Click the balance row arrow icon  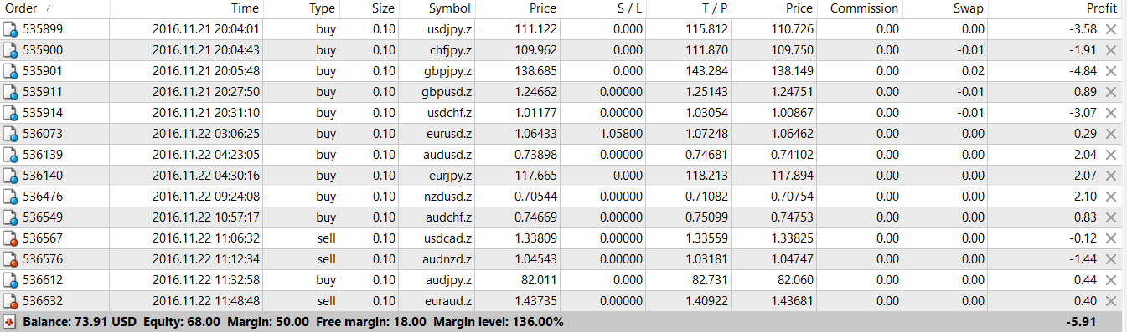click(x=10, y=322)
